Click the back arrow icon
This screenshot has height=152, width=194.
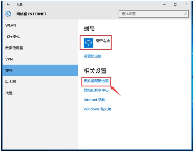(8, 4)
